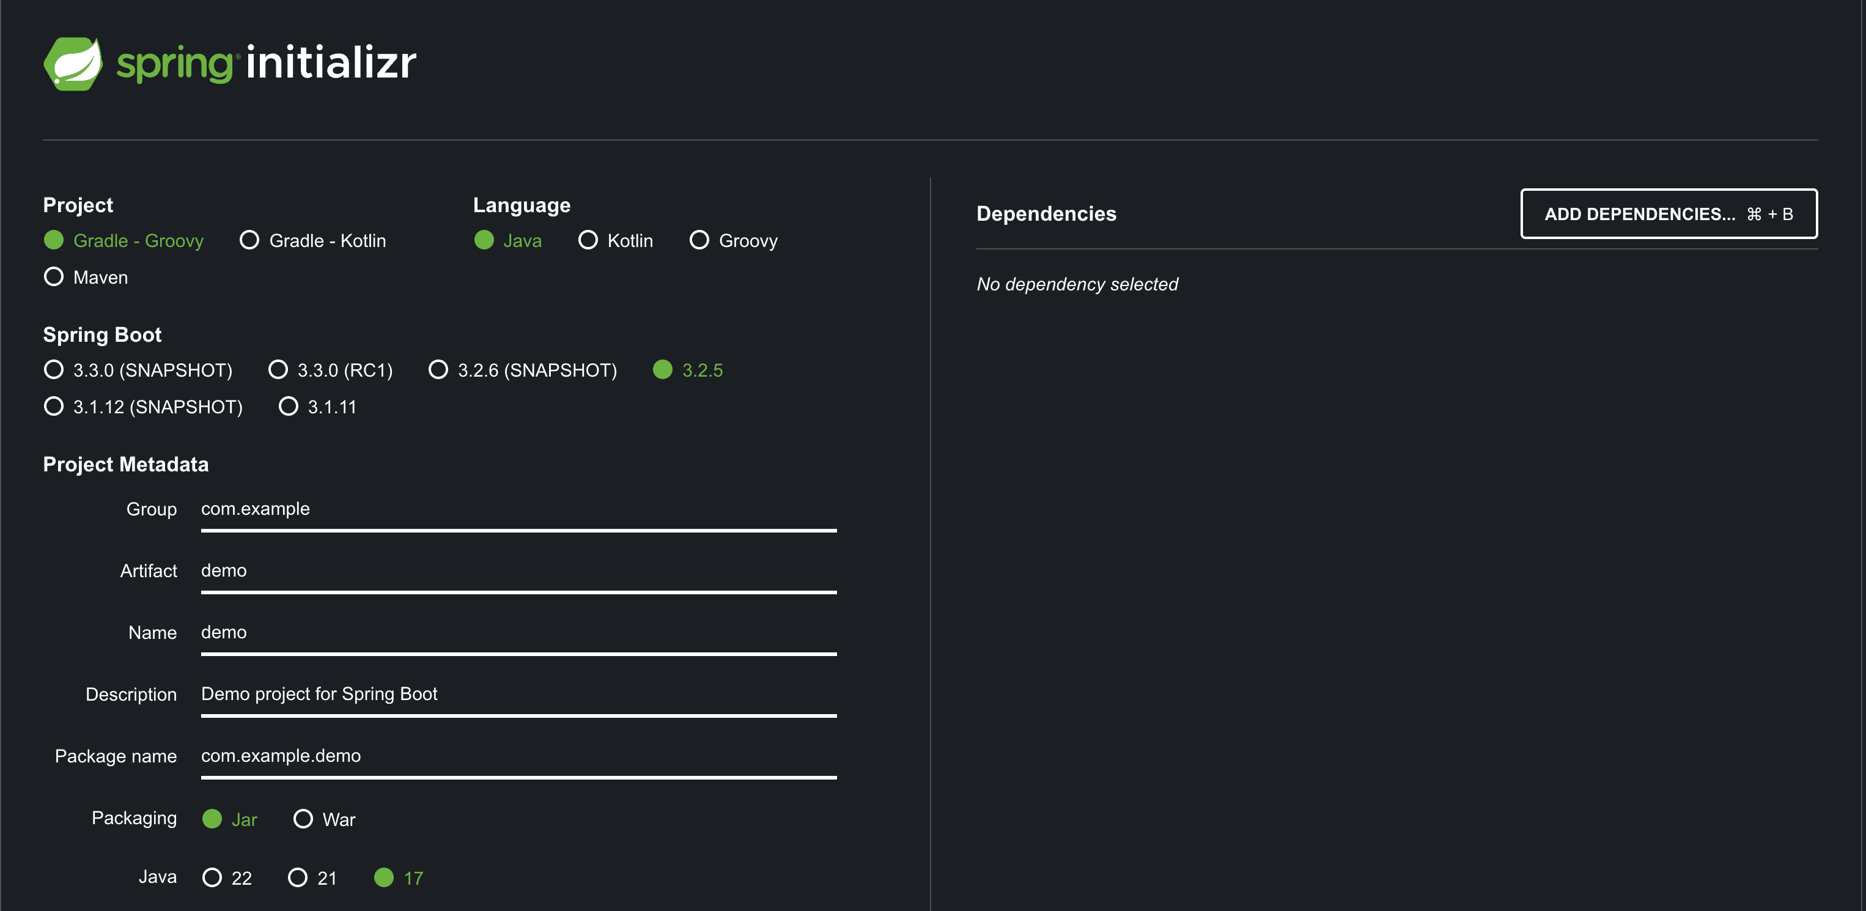Select Spring Boot 3.3.0 (RC1)
Screen dimensions: 1866x911
click(278, 369)
